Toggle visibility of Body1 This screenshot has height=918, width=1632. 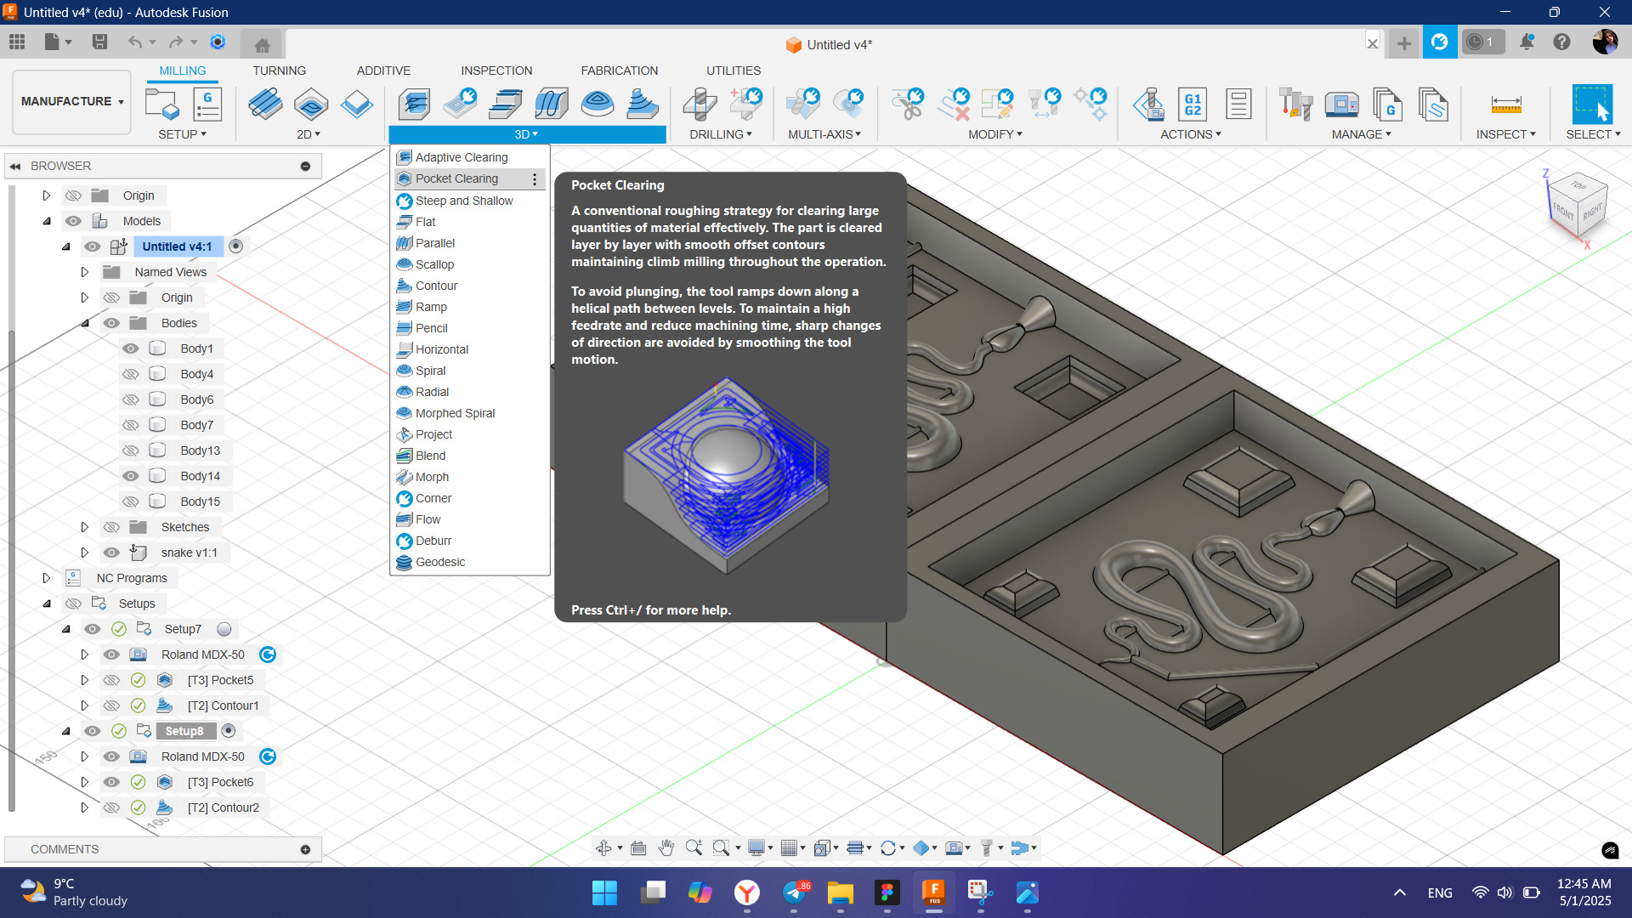pos(130,348)
